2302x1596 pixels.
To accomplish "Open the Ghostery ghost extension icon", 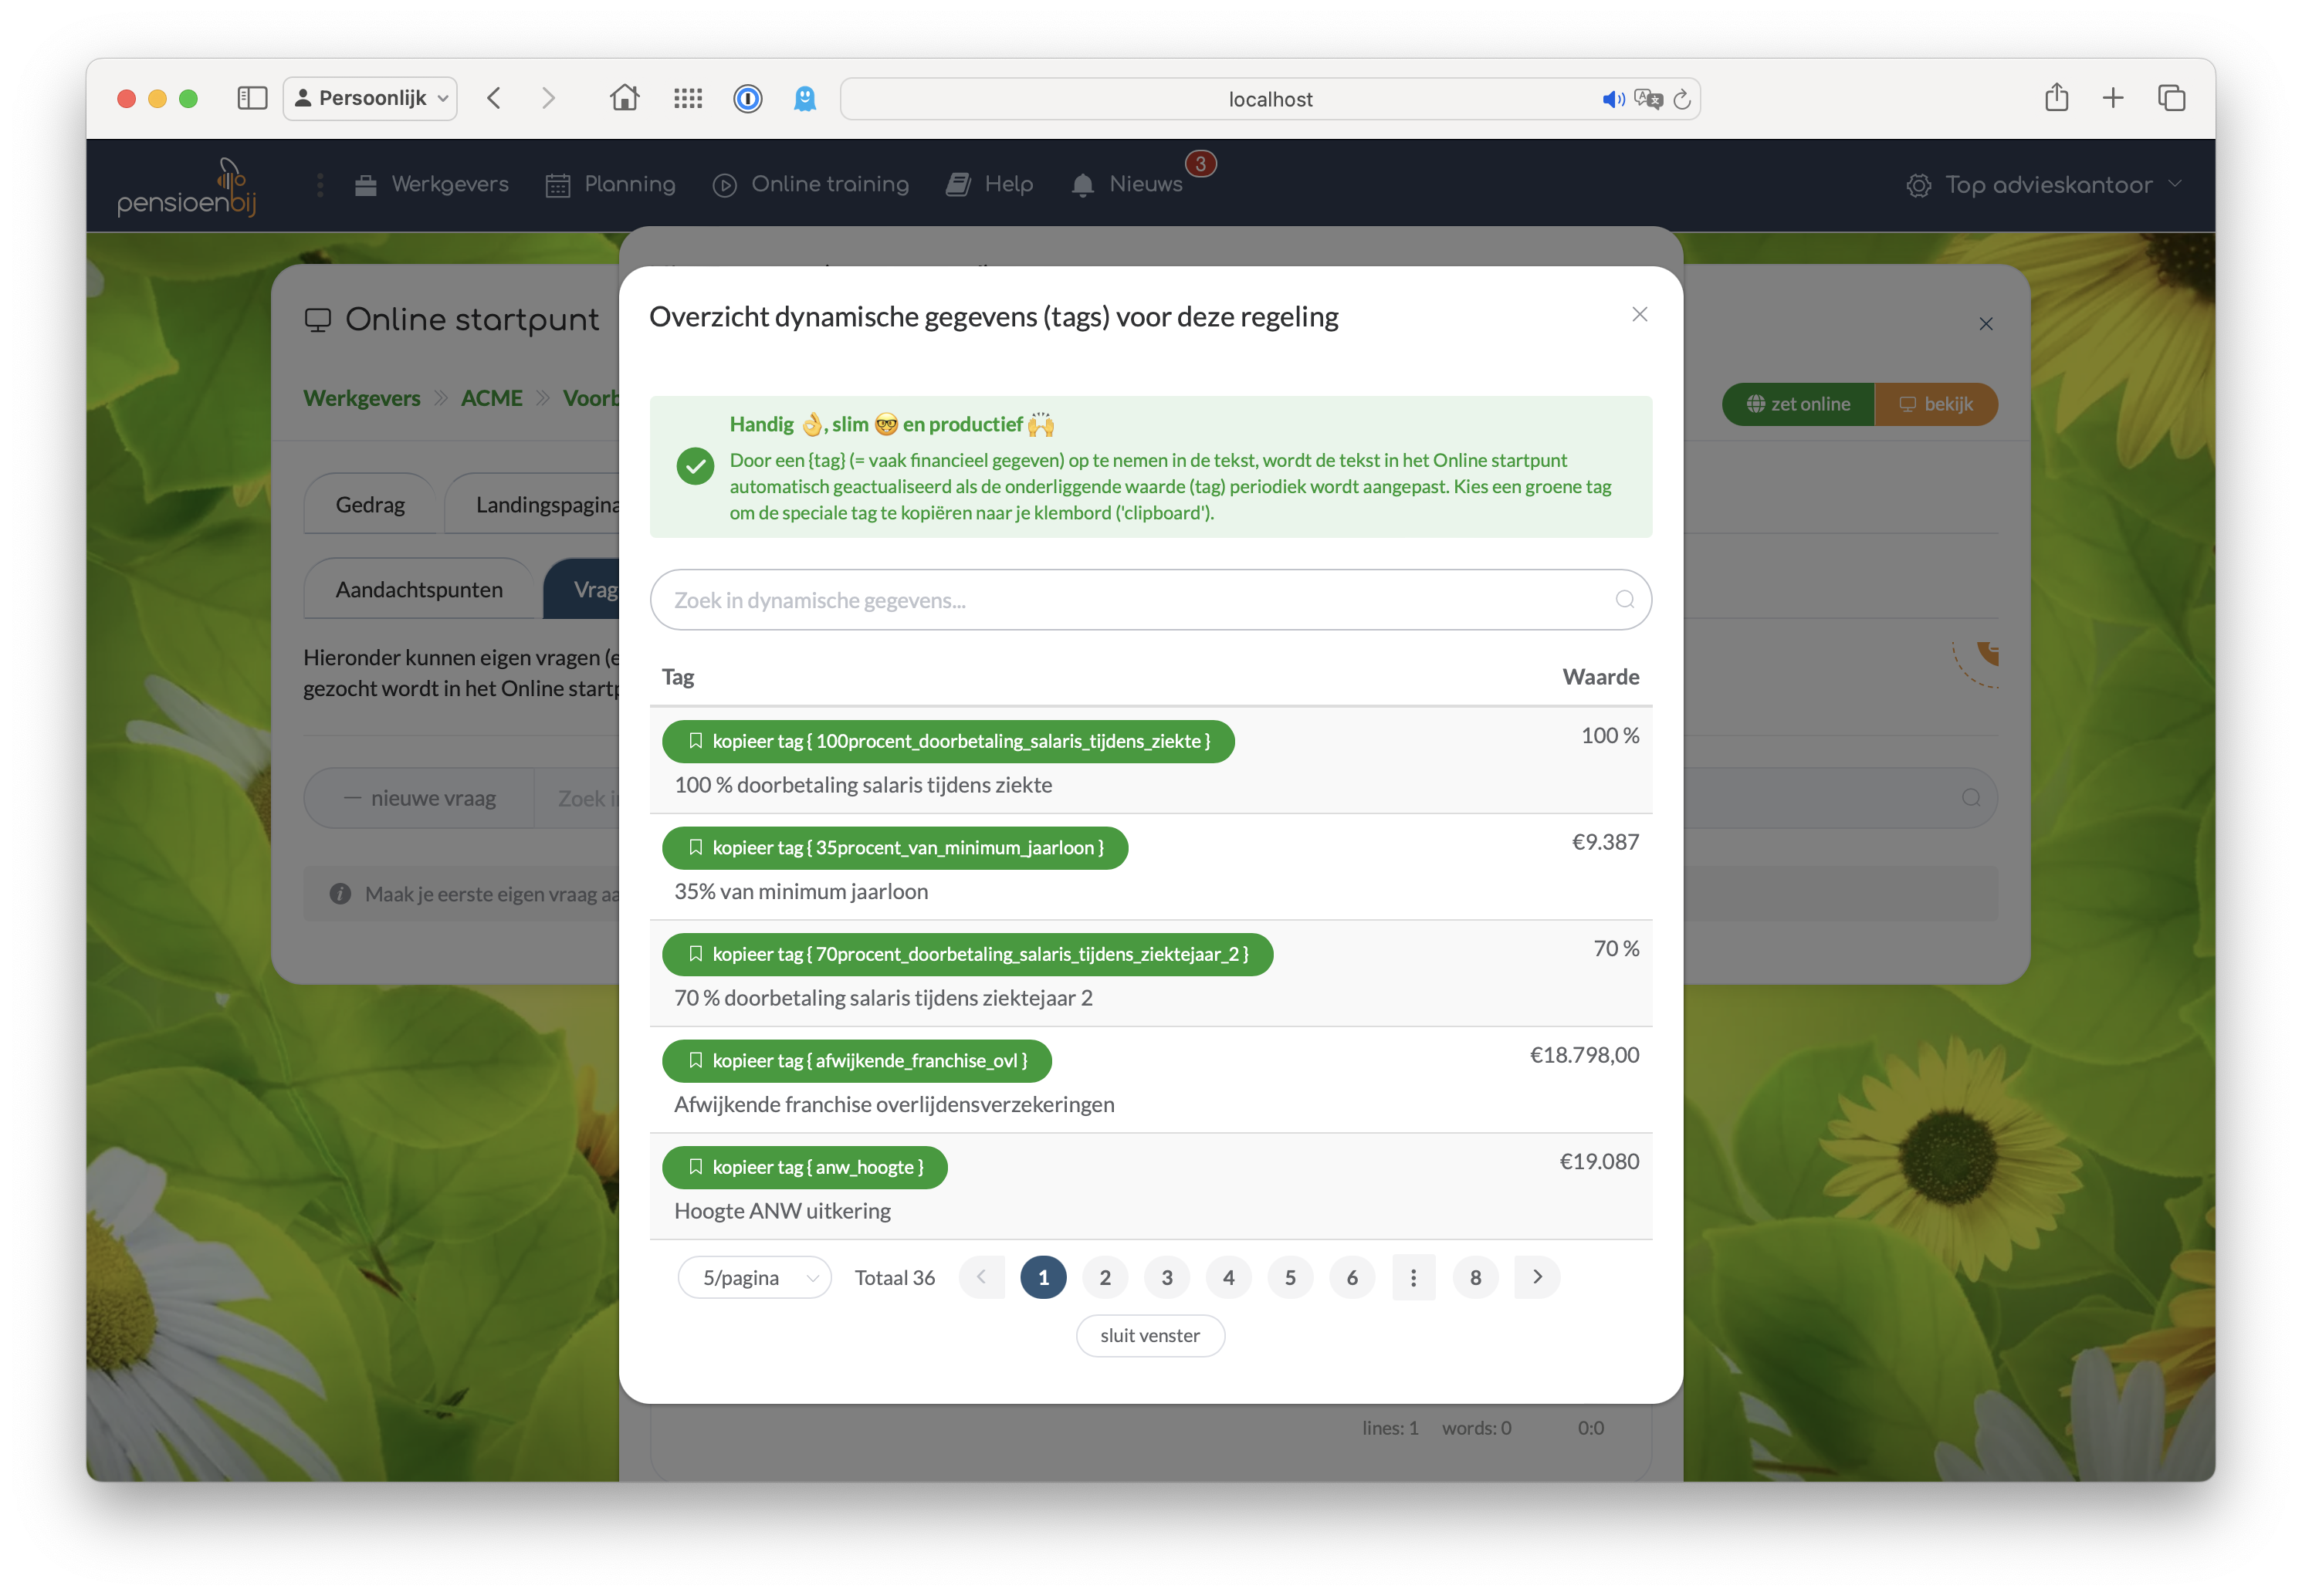I will (x=805, y=98).
